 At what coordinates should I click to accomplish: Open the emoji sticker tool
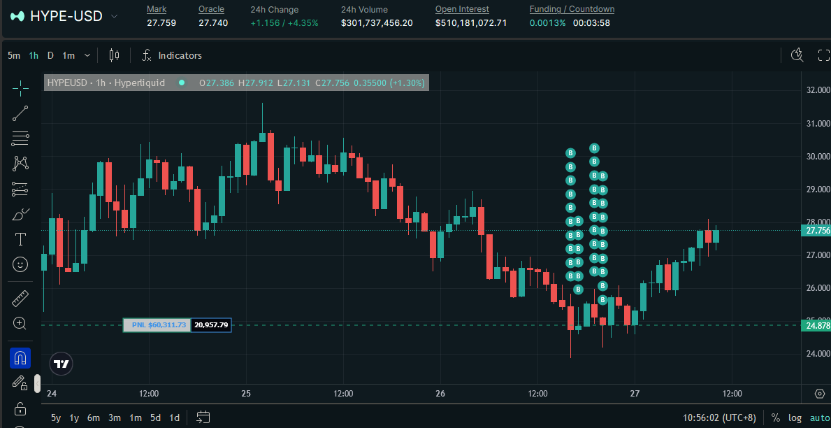(20, 264)
